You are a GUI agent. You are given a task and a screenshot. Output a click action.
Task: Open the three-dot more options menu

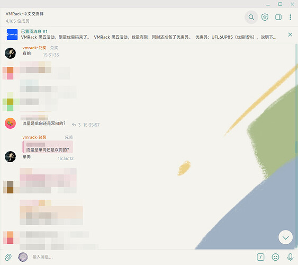(x=290, y=17)
